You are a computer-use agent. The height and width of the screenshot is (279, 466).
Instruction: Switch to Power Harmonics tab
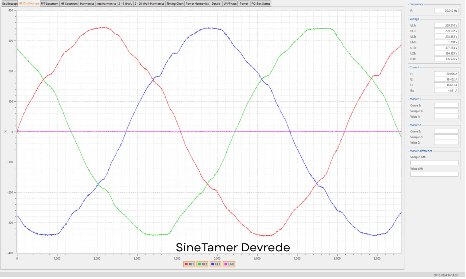pos(197,4)
